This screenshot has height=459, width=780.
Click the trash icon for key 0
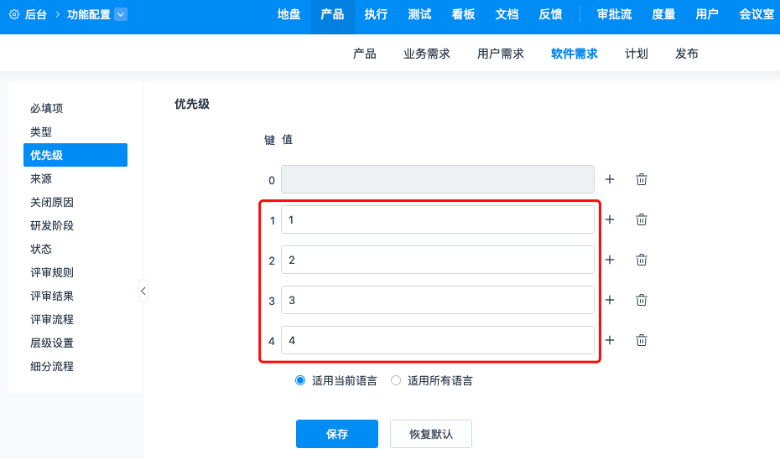click(642, 179)
